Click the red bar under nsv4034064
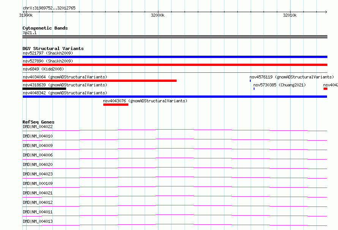This screenshot has height=230, width=338. pos(100,81)
